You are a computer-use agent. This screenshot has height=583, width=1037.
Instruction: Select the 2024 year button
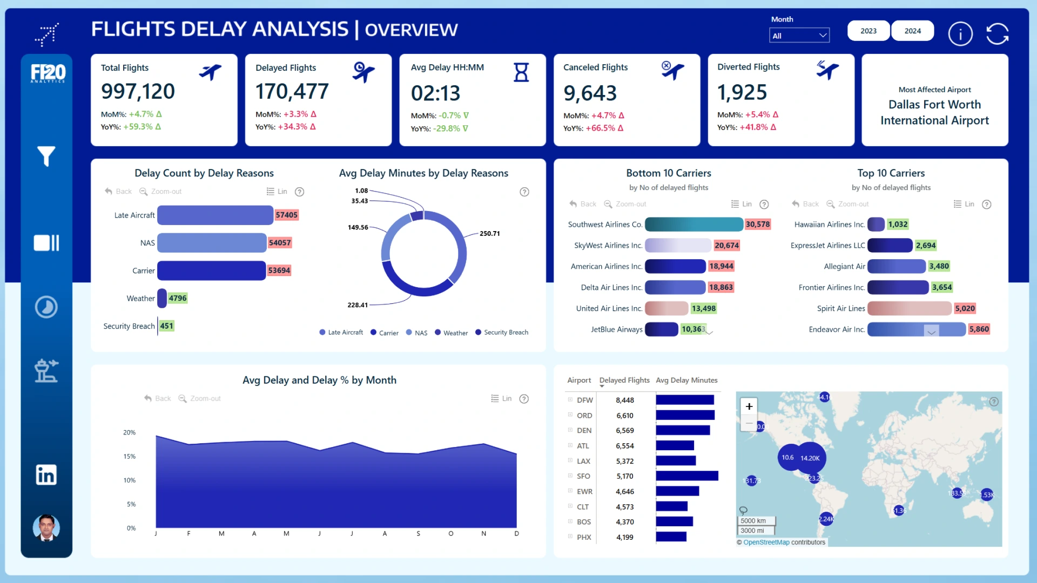pos(913,31)
